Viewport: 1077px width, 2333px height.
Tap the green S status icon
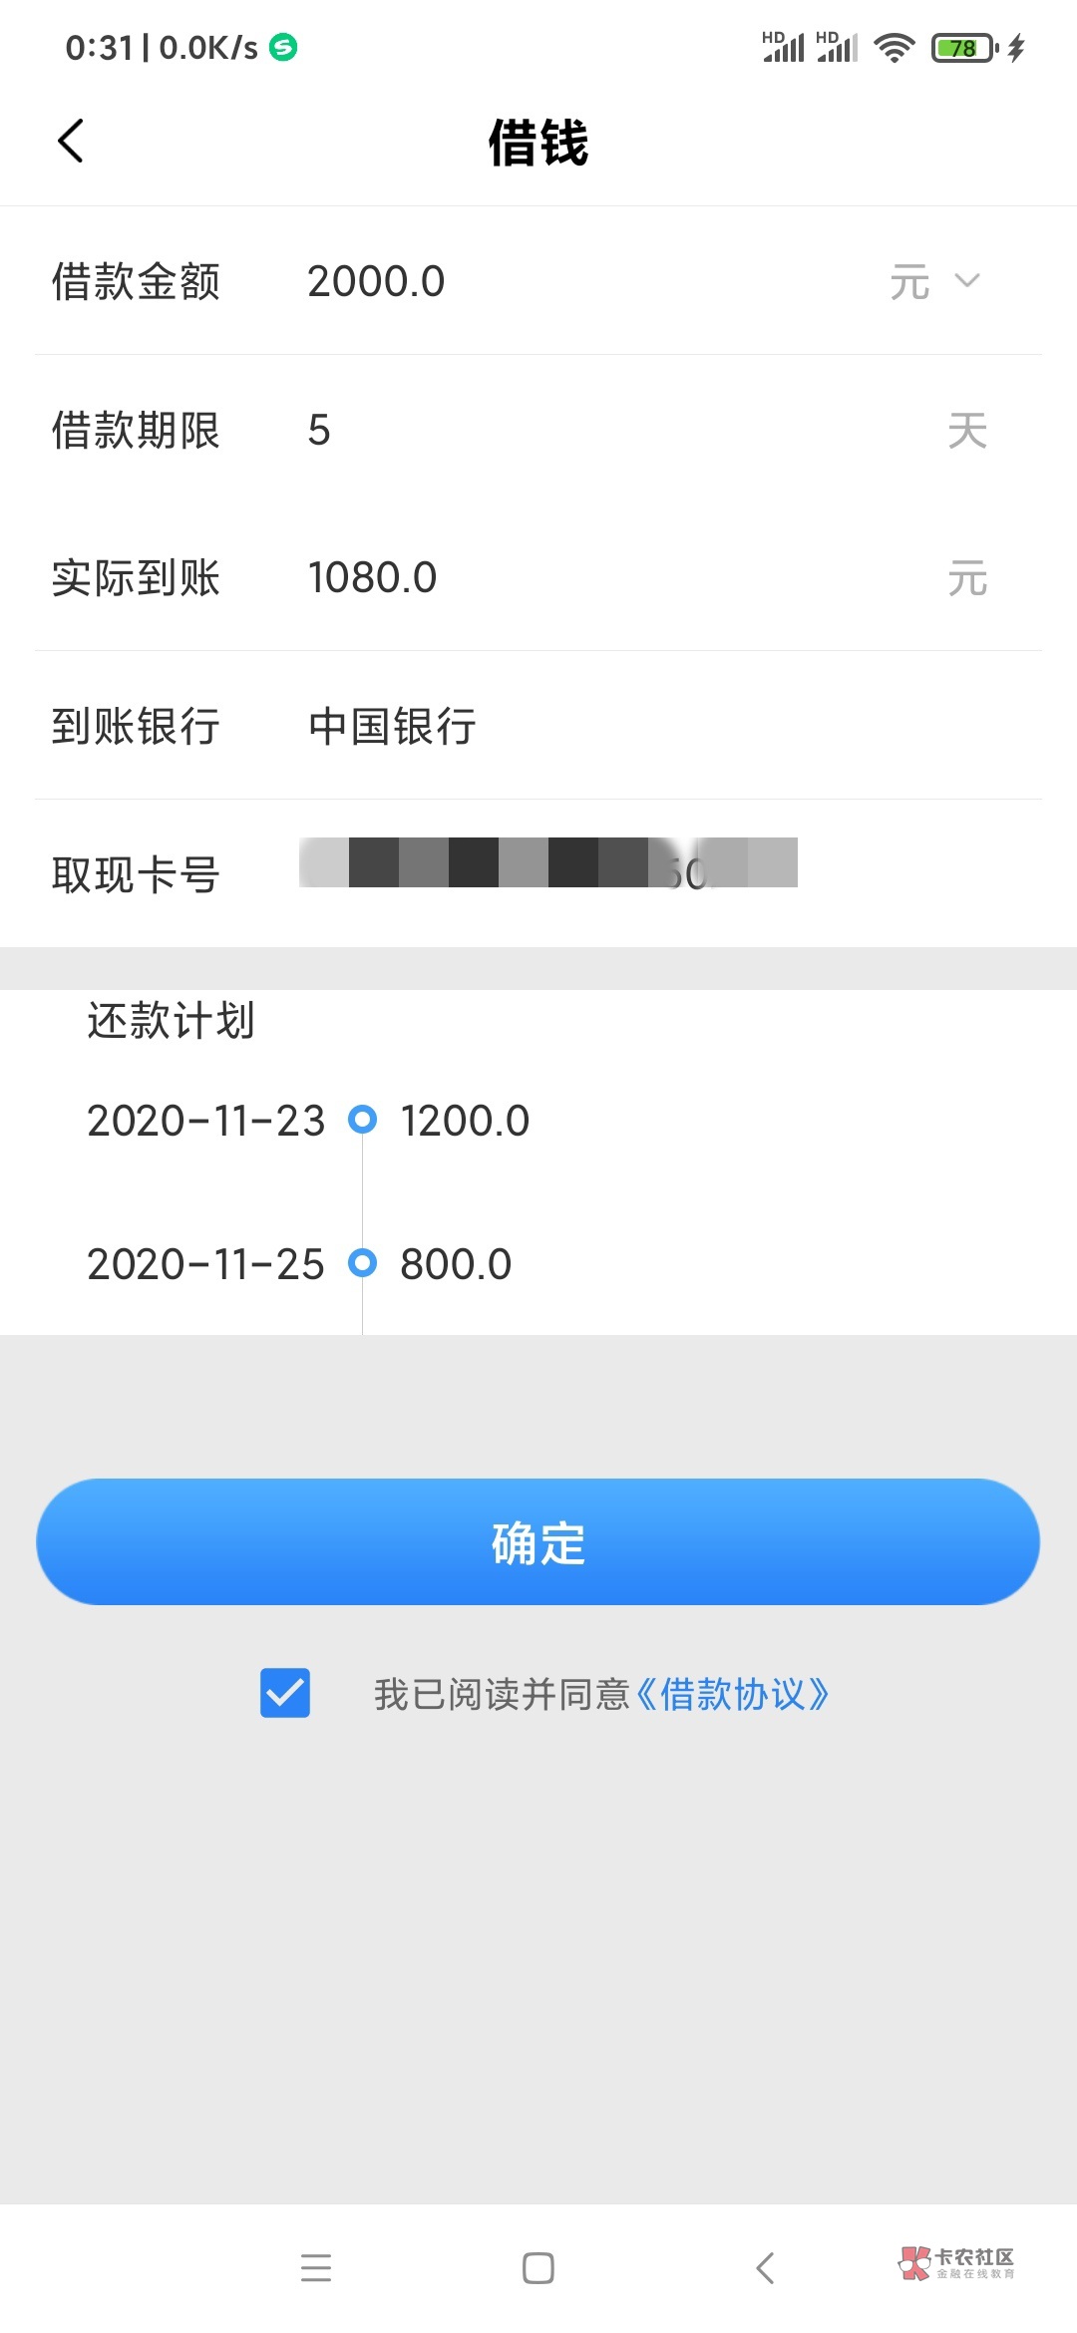[x=284, y=47]
